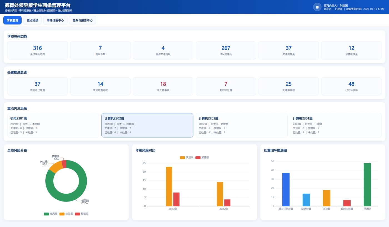Click the 重点关注班级 stat card
The image size is (389, 227).
tap(163, 50)
